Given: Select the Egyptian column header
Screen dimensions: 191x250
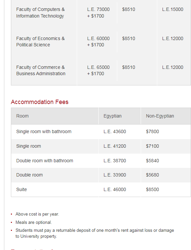Looking at the screenshot, I should pyautogui.click(x=113, y=116).
